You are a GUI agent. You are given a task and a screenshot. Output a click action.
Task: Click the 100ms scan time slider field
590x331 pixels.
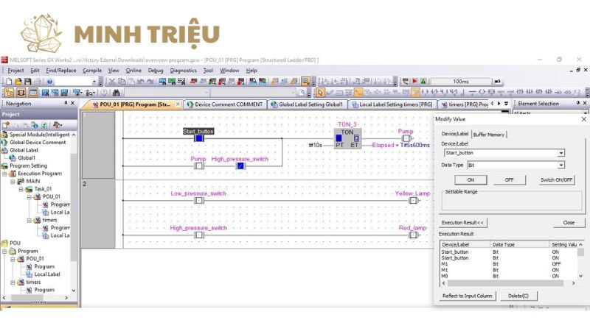(460, 82)
